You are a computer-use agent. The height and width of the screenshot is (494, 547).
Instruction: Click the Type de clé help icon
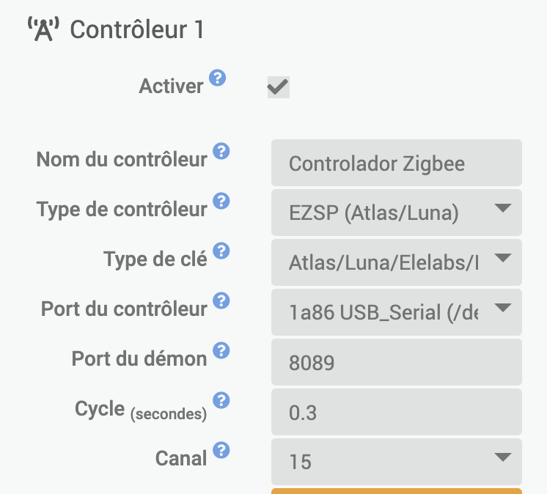tap(221, 251)
